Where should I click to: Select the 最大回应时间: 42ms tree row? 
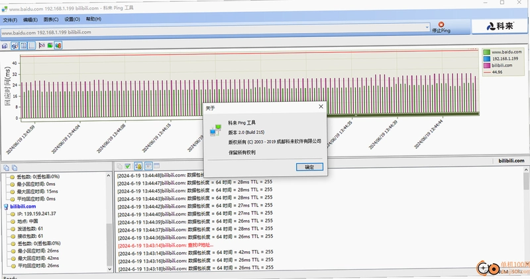click(x=38, y=259)
